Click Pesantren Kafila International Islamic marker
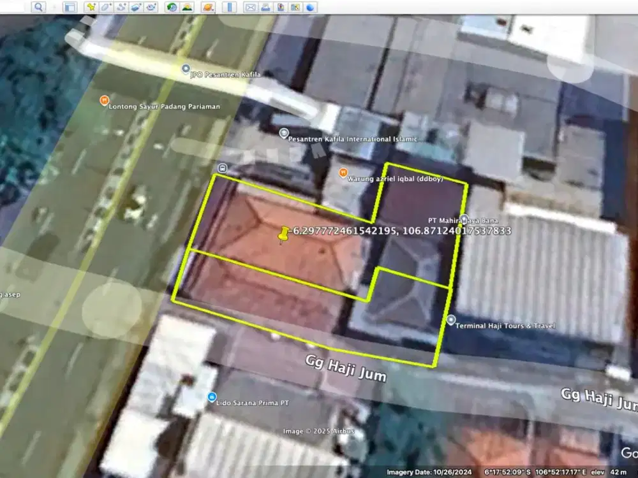The width and height of the screenshot is (638, 478). (284, 133)
